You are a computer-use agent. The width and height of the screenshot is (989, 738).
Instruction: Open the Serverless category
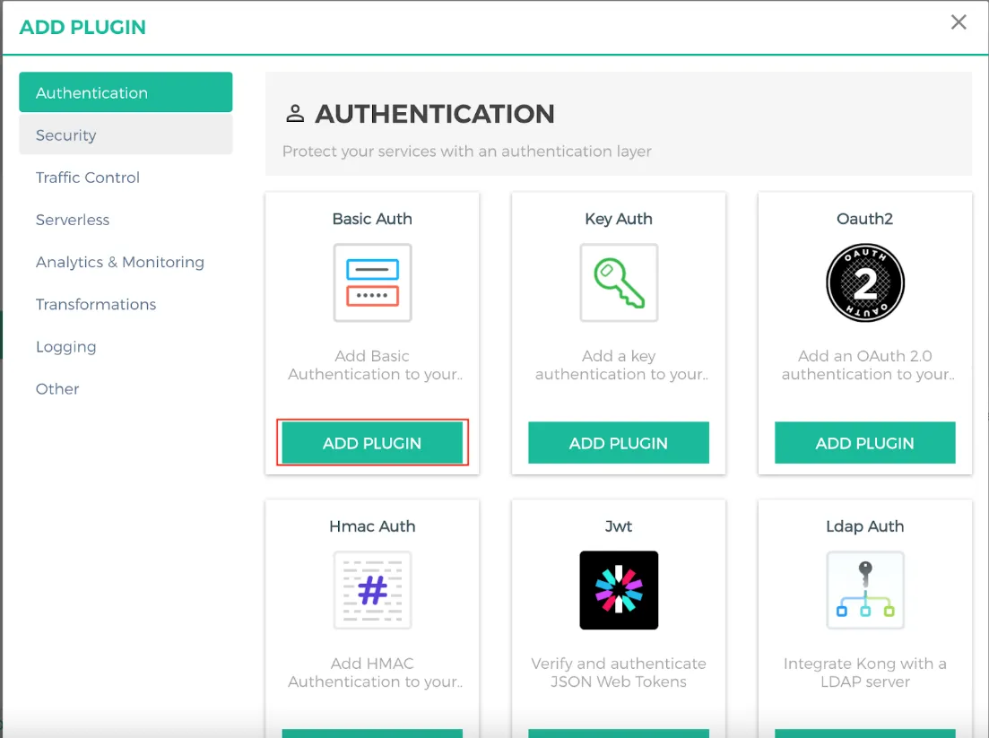pyautogui.click(x=126, y=220)
